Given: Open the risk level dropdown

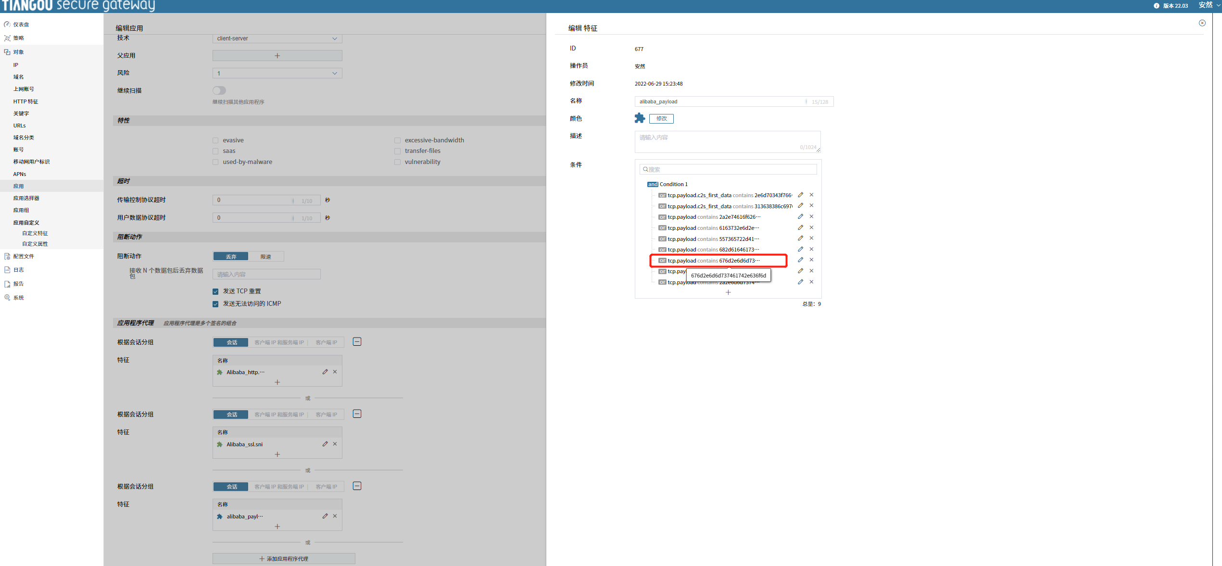Looking at the screenshot, I should (277, 73).
